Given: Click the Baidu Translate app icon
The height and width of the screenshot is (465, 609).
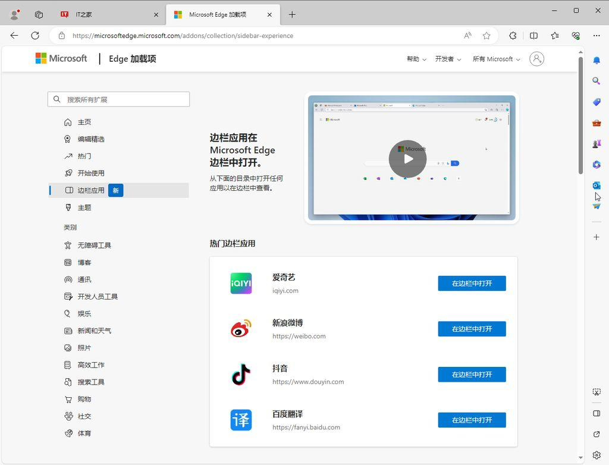Looking at the screenshot, I should pos(241,420).
